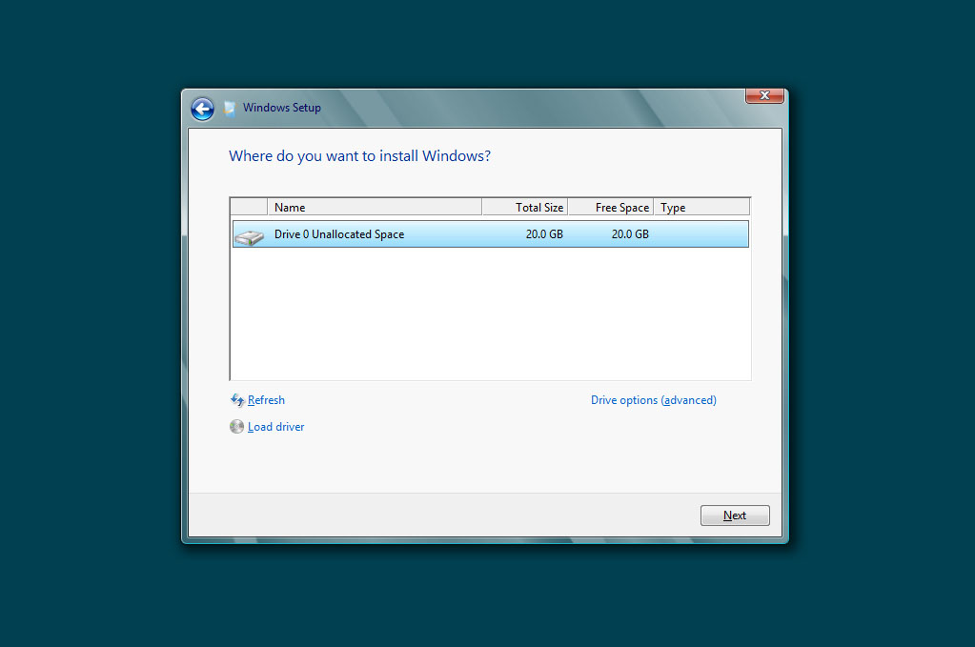
Task: Click the 'Where do you want to install Windows?' heading
Action: (x=359, y=156)
